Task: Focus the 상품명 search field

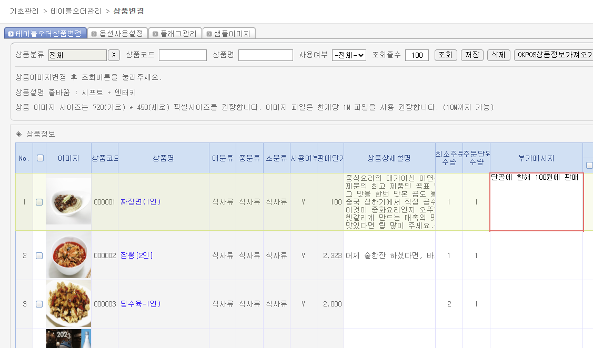Action: click(265, 55)
